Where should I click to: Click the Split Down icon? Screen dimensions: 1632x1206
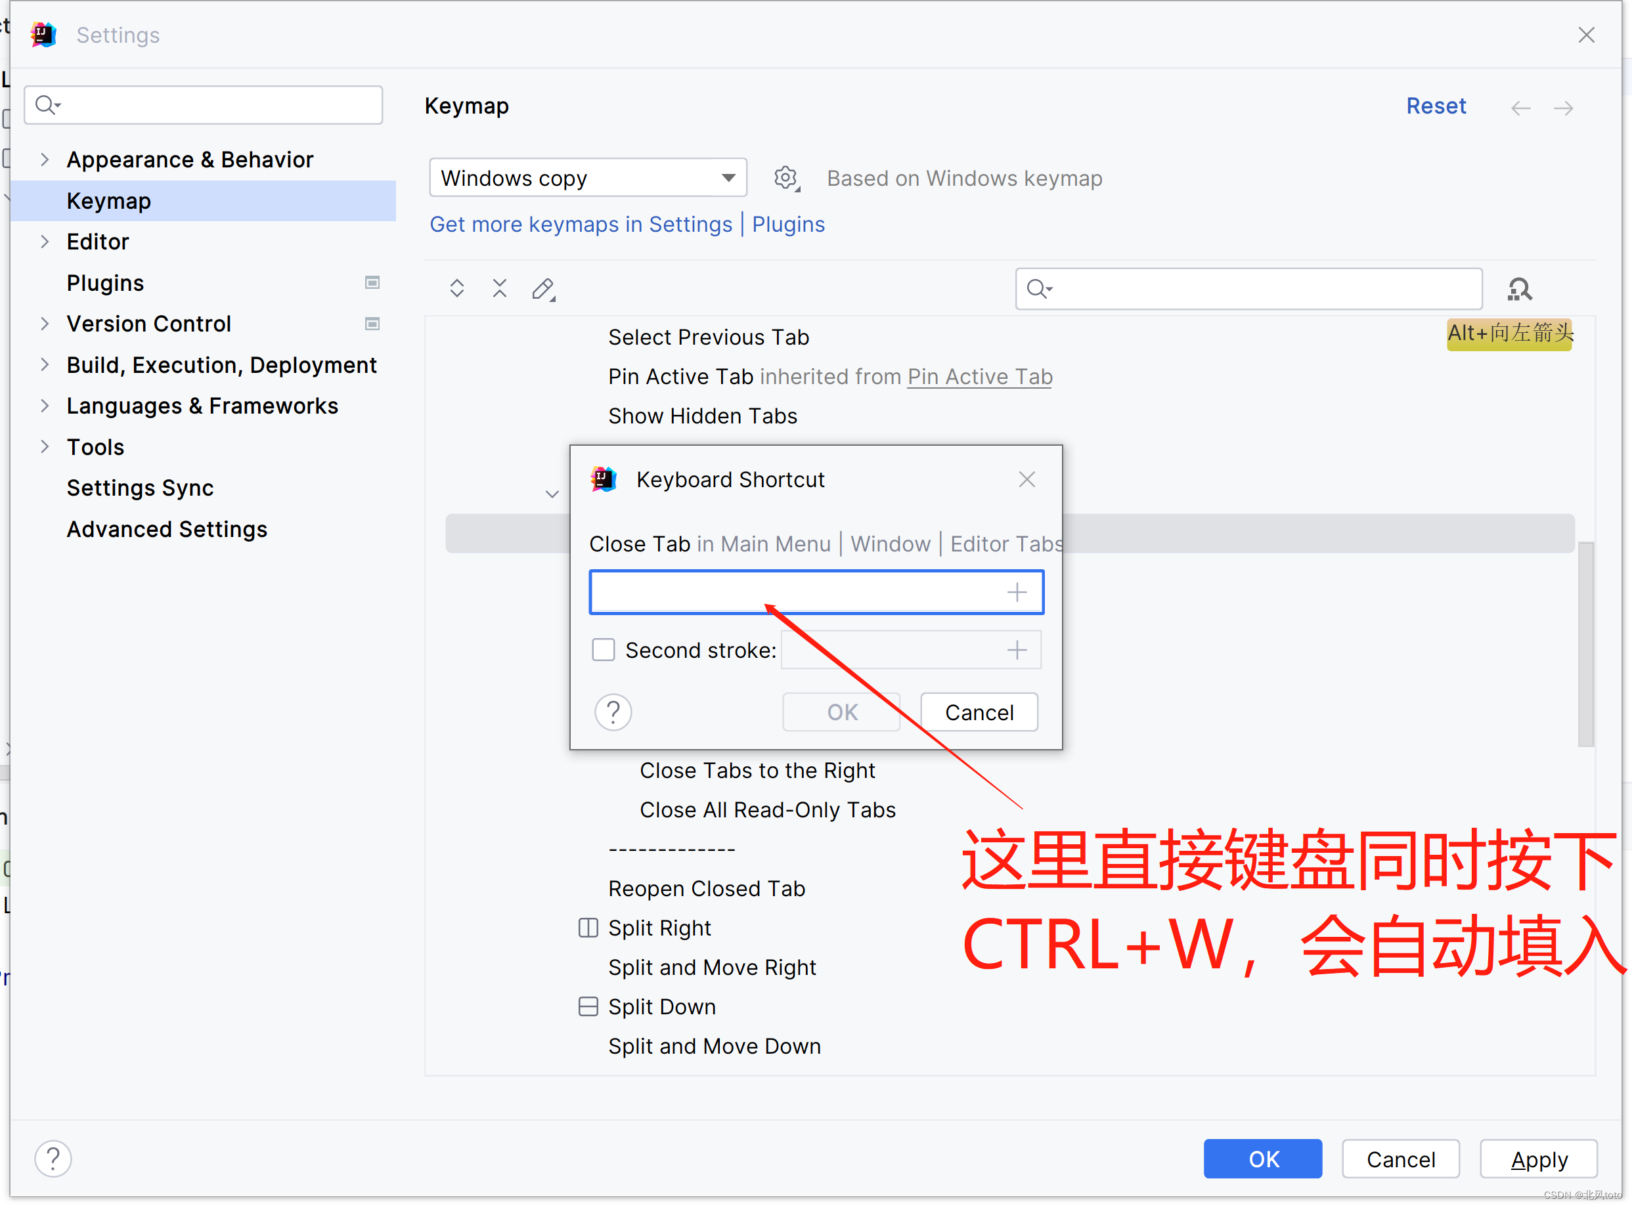tap(588, 1006)
